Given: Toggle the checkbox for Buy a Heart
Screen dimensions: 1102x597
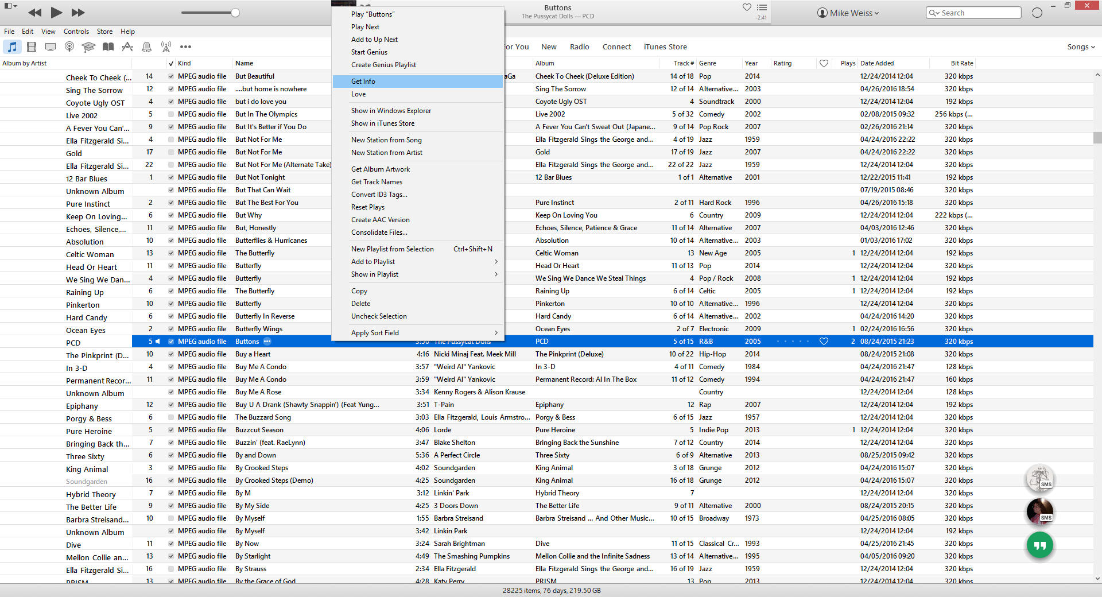Looking at the screenshot, I should 171,354.
